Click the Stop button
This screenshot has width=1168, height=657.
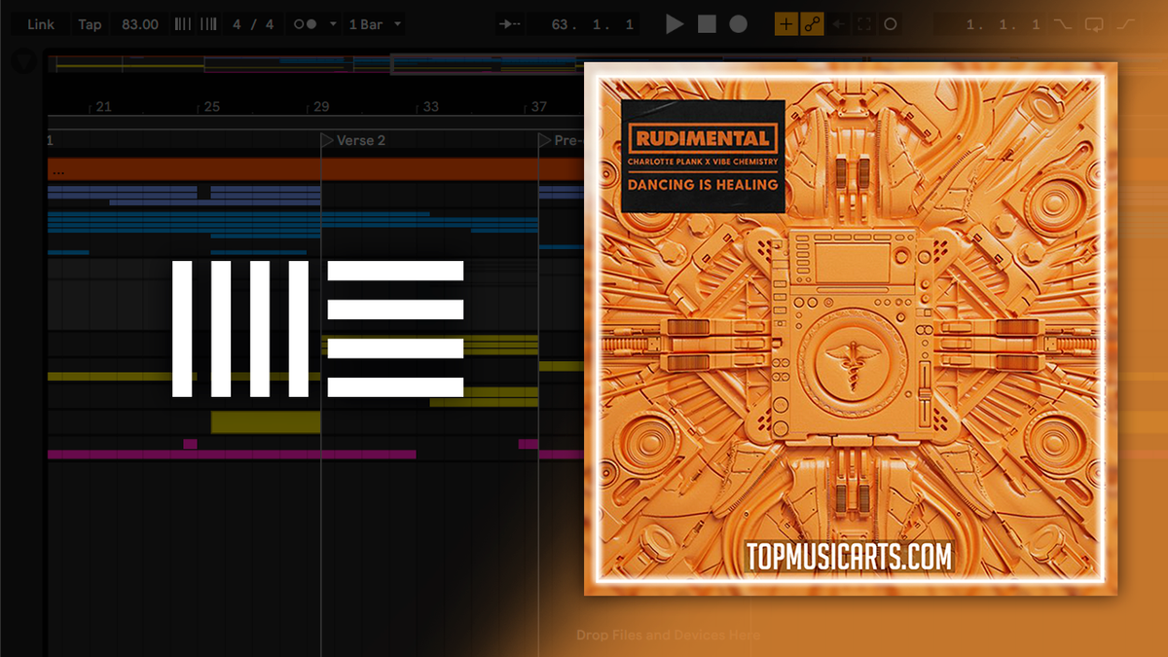pos(707,24)
